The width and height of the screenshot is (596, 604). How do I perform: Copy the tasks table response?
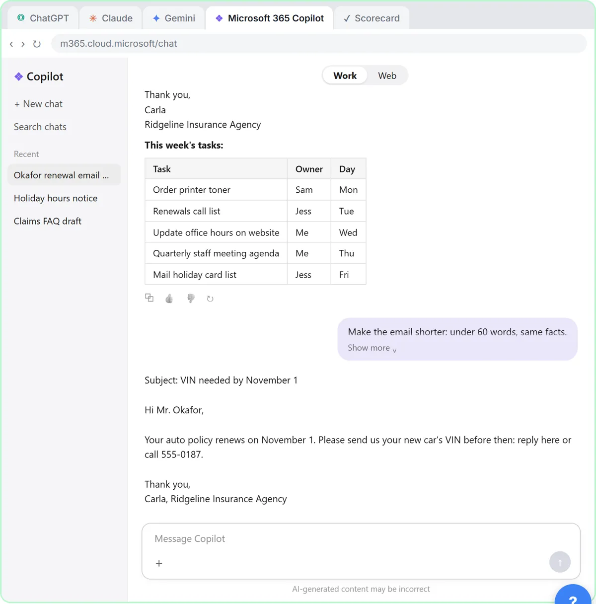[149, 298]
